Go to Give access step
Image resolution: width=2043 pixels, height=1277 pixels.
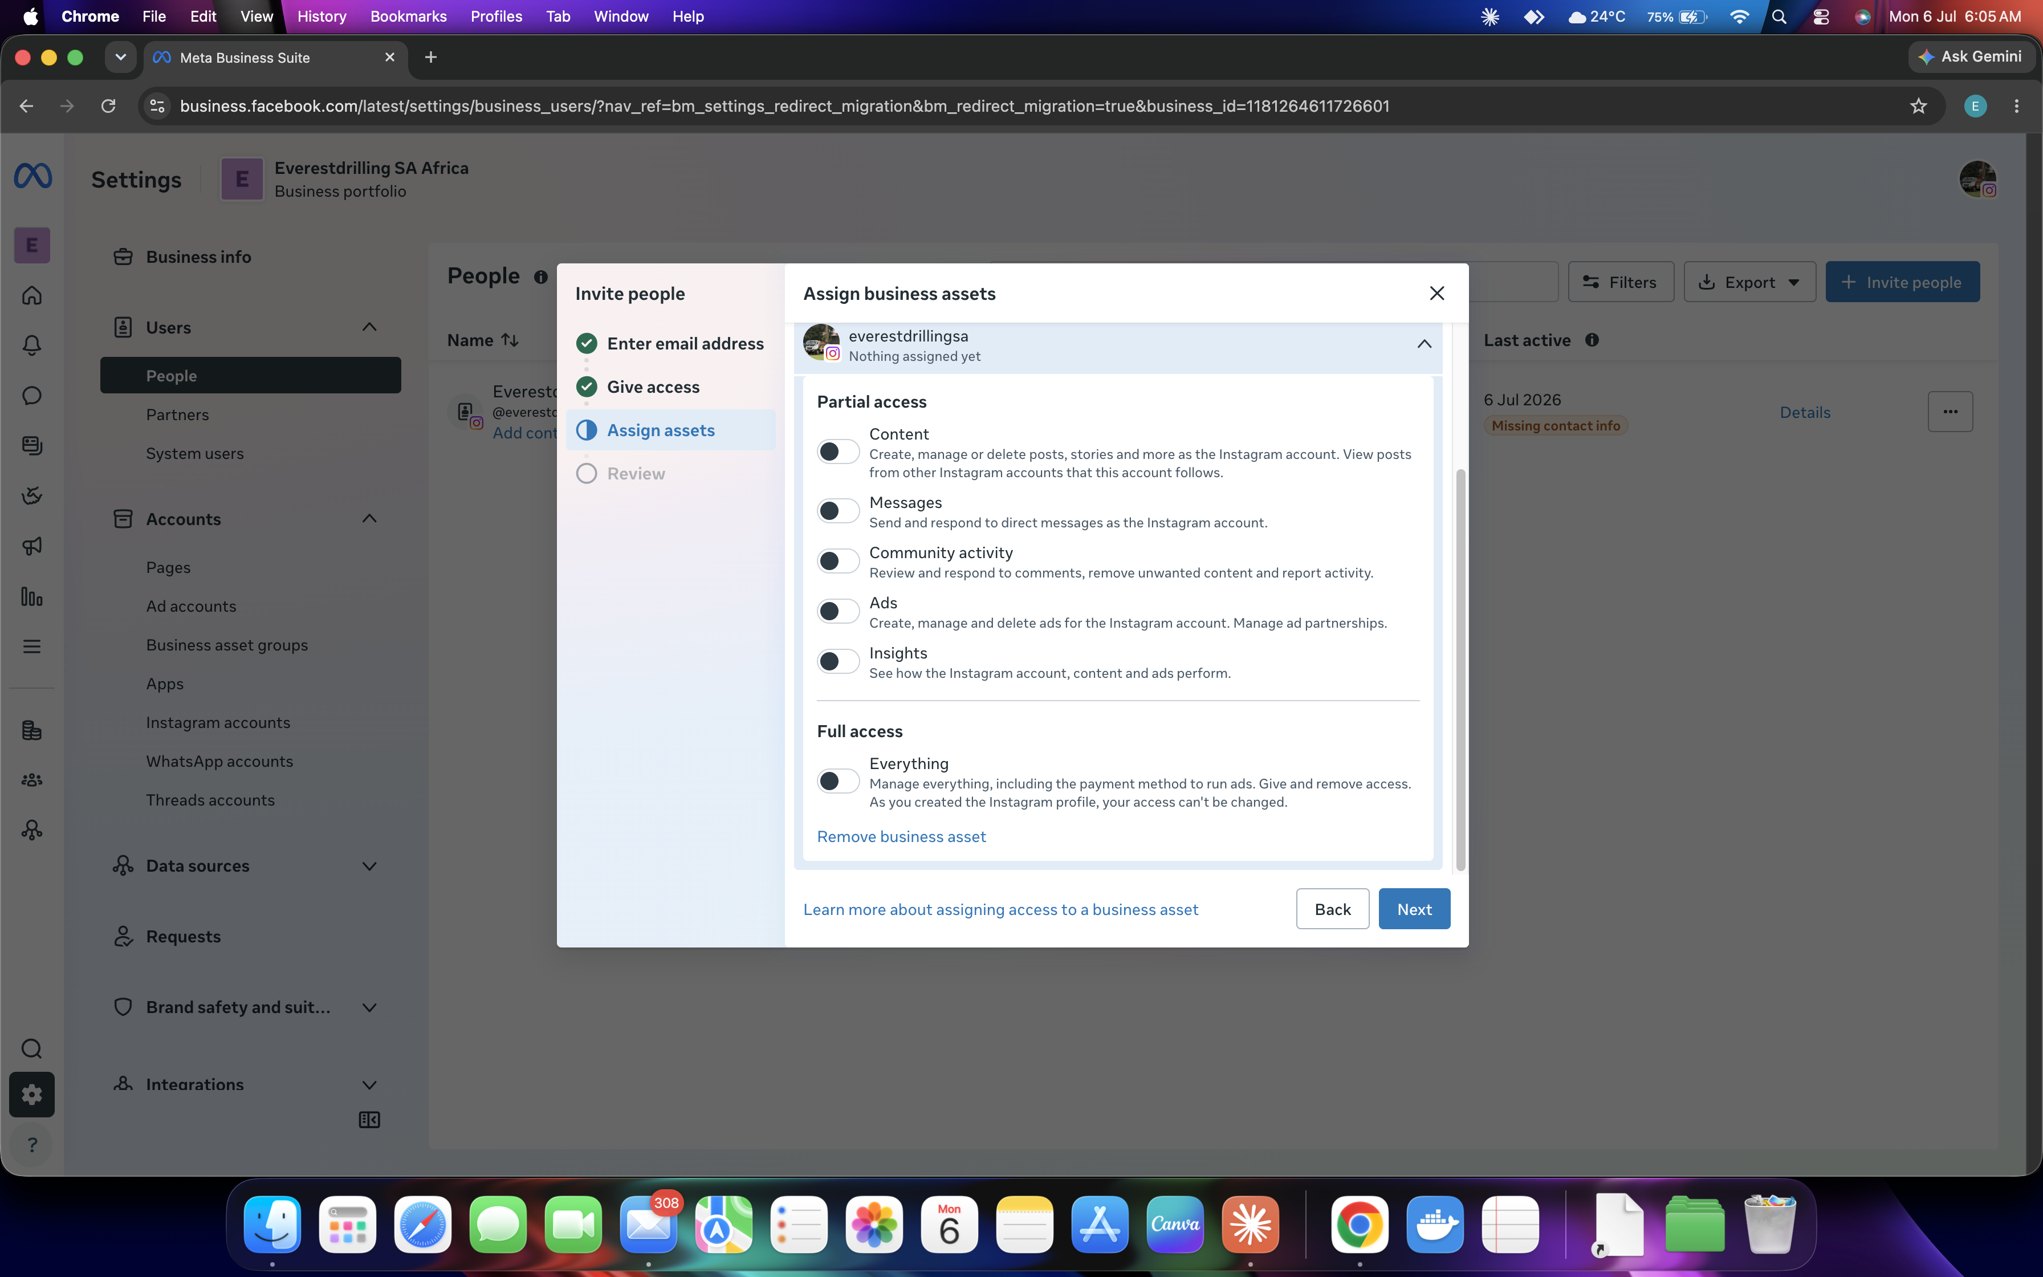point(653,387)
